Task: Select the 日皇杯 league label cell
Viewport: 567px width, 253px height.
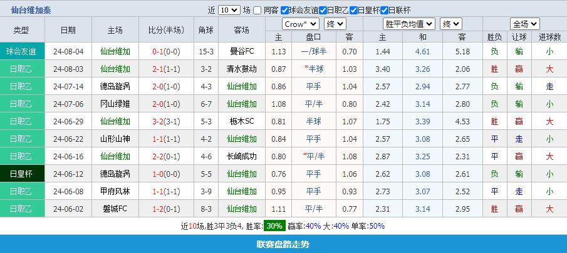Action: tap(23, 174)
